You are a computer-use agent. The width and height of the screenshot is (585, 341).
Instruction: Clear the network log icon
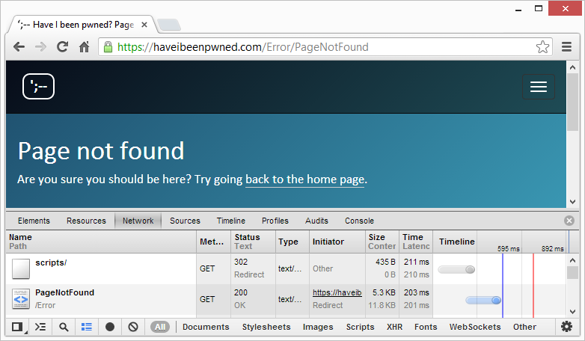point(133,328)
